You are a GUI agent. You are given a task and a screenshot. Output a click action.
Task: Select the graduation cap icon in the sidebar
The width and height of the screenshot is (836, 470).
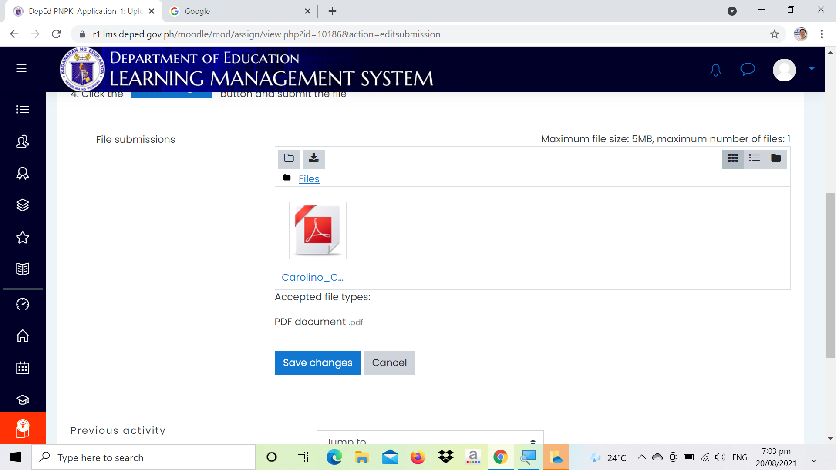(22, 400)
